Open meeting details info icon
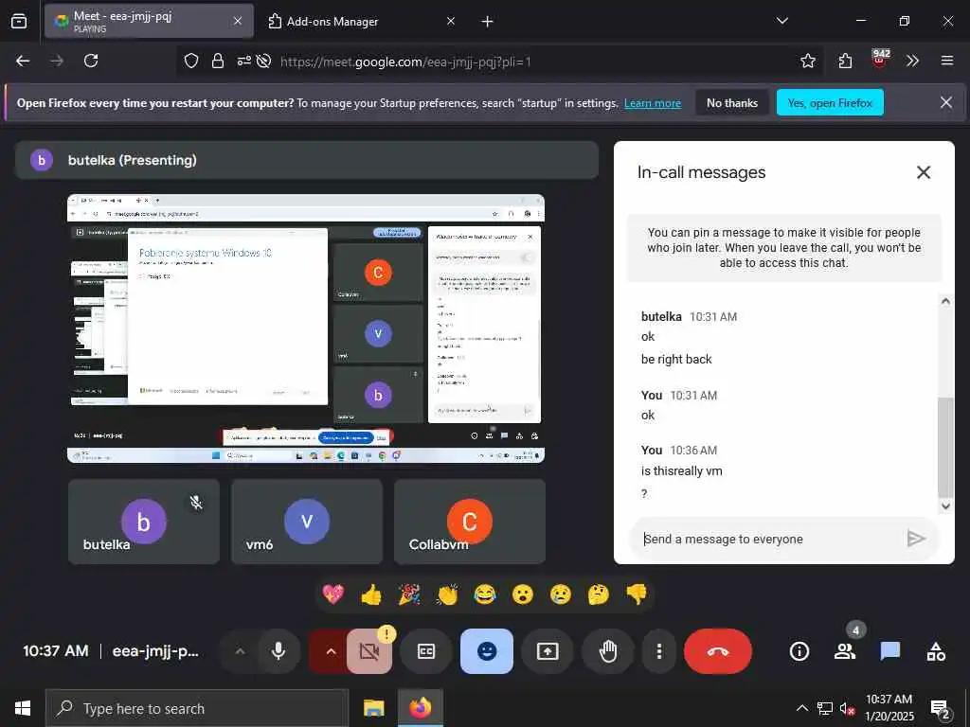This screenshot has width=970, height=727. (799, 651)
